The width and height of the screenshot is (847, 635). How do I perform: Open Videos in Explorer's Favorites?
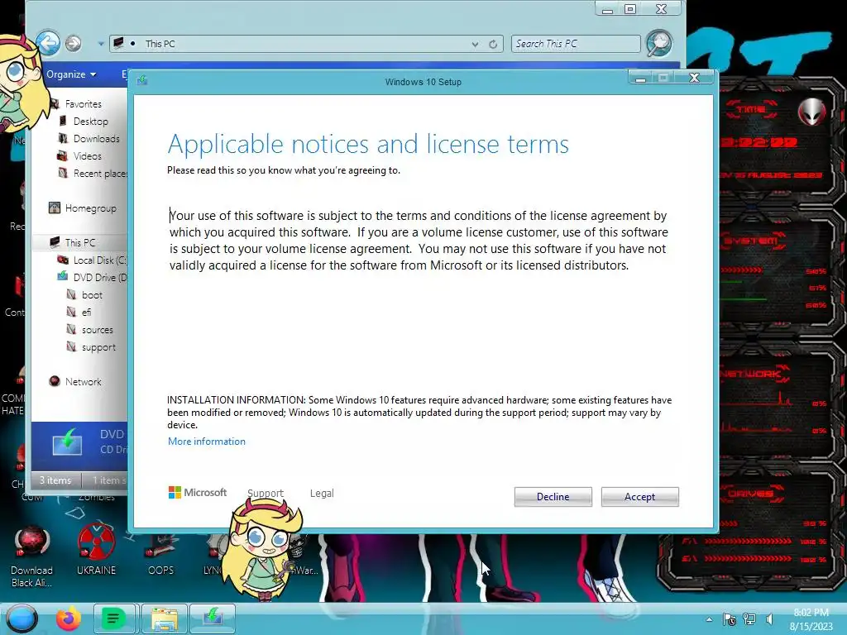click(88, 155)
